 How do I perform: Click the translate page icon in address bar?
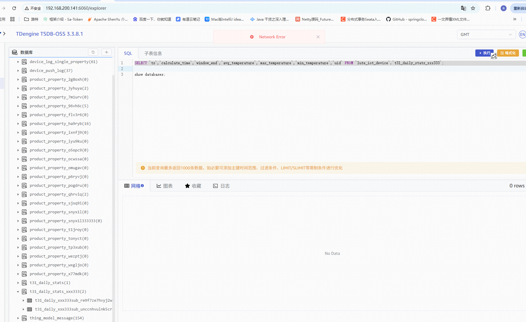pyautogui.click(x=463, y=8)
